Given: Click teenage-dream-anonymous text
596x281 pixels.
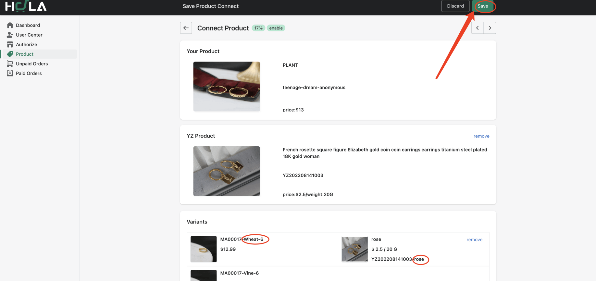Looking at the screenshot, I should 314,87.
